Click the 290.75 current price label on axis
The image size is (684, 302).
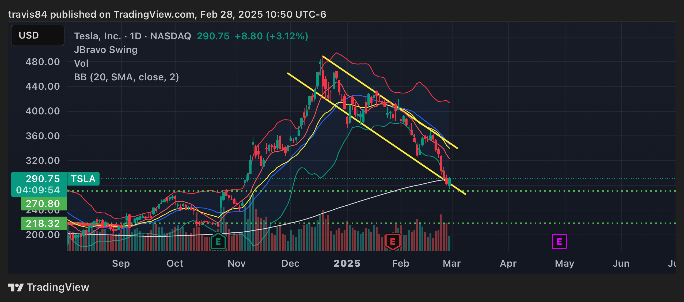(x=43, y=179)
